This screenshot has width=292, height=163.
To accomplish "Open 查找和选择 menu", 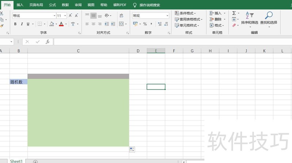I will tap(269, 19).
